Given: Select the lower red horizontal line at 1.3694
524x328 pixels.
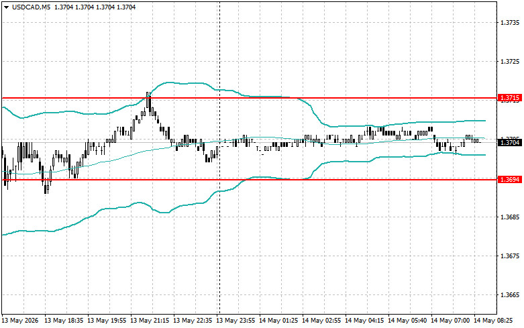Looking at the screenshot, I should point(250,180).
